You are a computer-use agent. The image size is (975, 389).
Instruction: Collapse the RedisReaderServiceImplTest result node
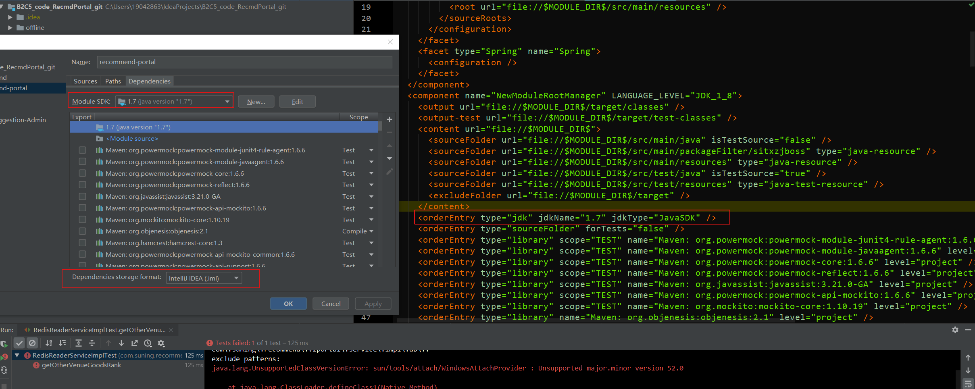click(x=17, y=355)
